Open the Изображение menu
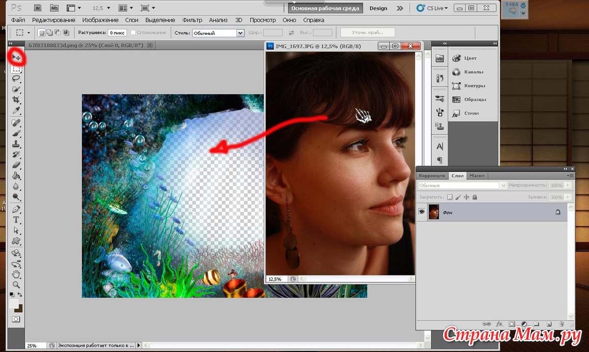The height and width of the screenshot is (352, 589). pos(100,20)
